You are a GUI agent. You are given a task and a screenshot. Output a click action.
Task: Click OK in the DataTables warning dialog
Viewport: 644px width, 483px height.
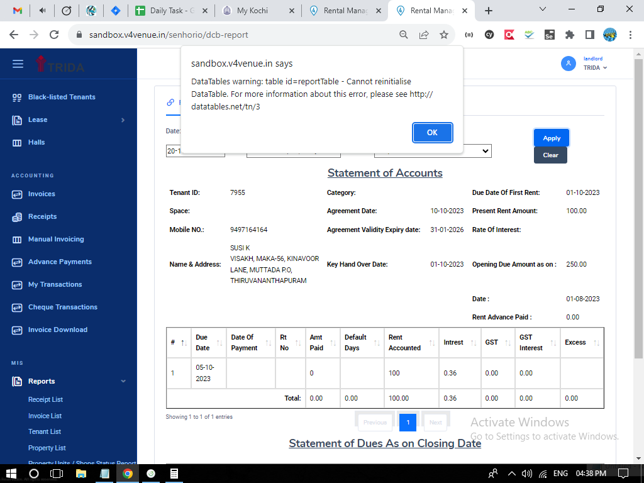pos(432,133)
